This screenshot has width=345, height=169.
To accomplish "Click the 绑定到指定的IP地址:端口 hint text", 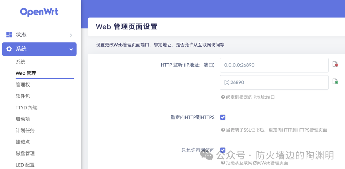I will click(250, 97).
